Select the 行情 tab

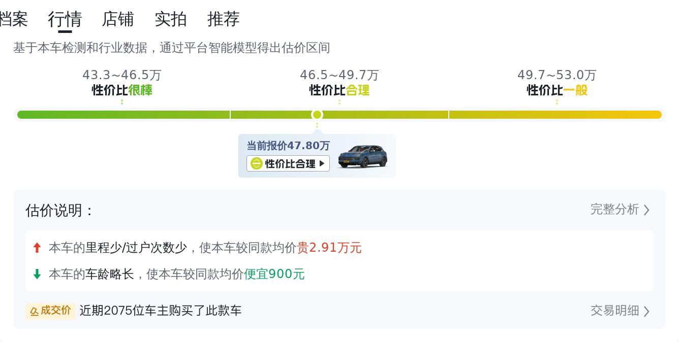click(65, 19)
